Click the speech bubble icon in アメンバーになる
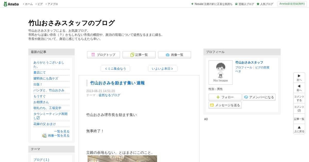 246,97
